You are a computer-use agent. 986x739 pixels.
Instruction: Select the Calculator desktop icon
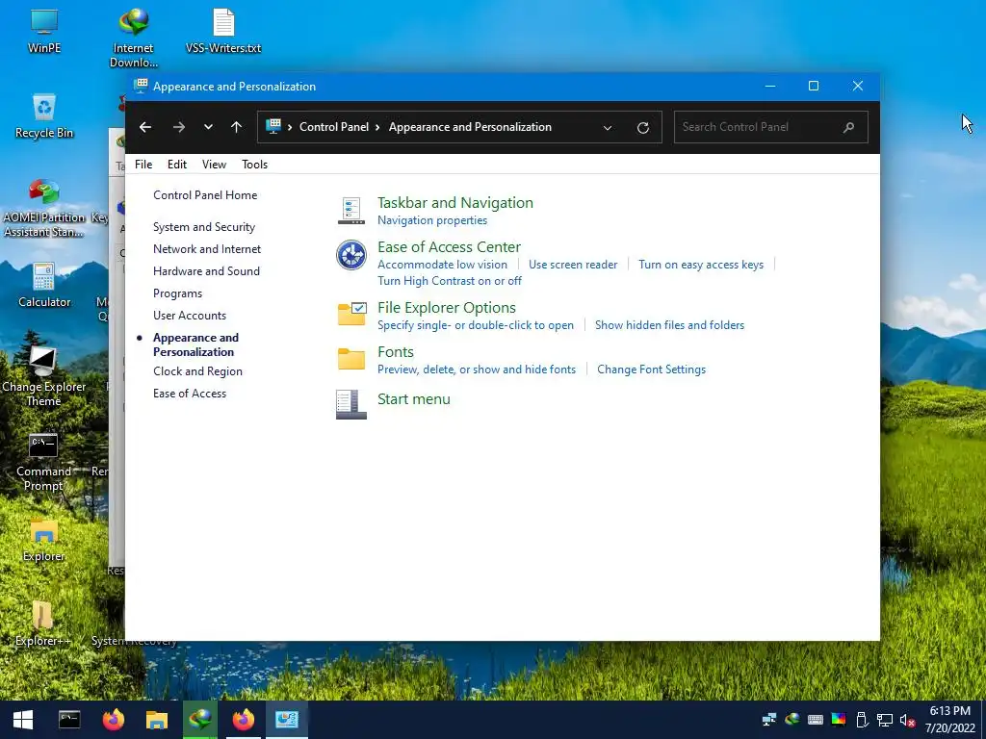click(x=44, y=285)
